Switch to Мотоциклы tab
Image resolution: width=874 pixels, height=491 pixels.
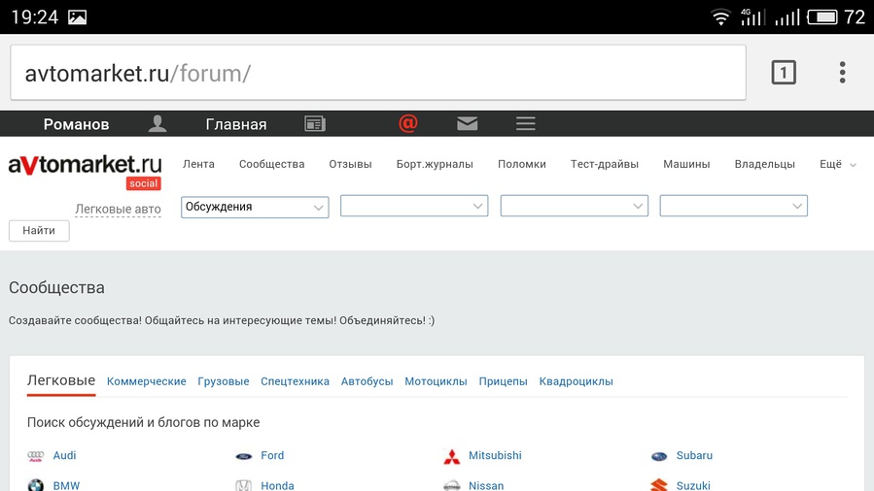point(436,381)
